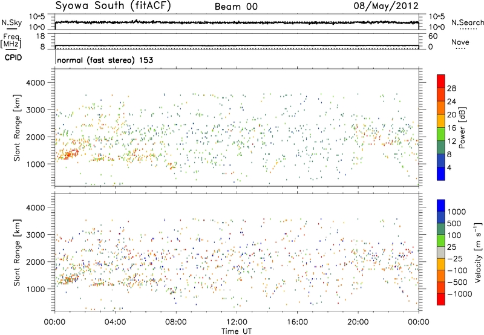This screenshot has width=484, height=335.
Task: Click the "-25" Velocity color bar label
Action: coord(455,258)
